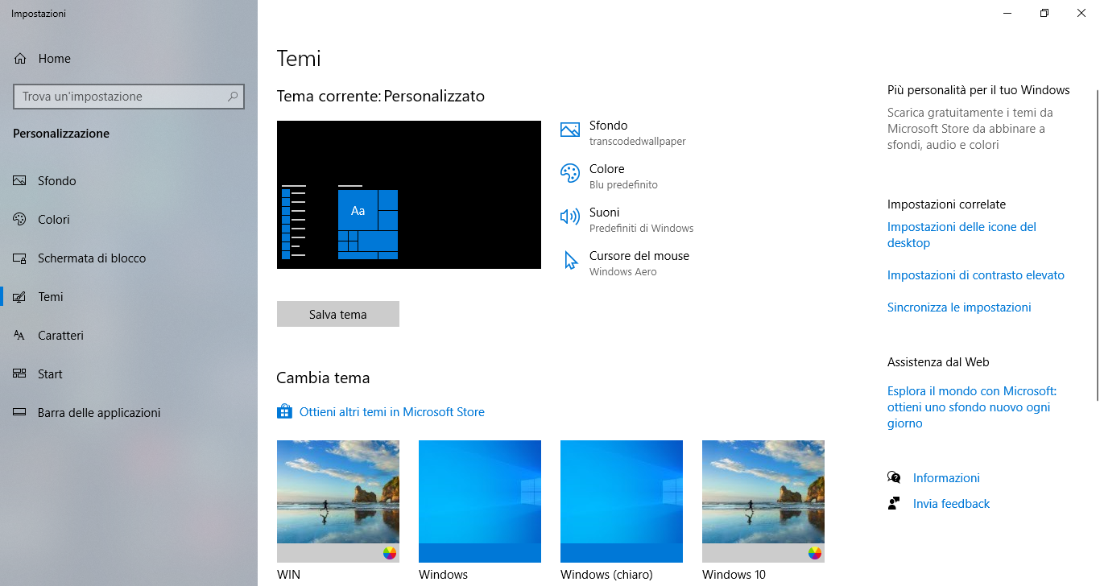Select the Windows 10 theme thumbnail
The image size is (1100, 586).
tap(763, 501)
